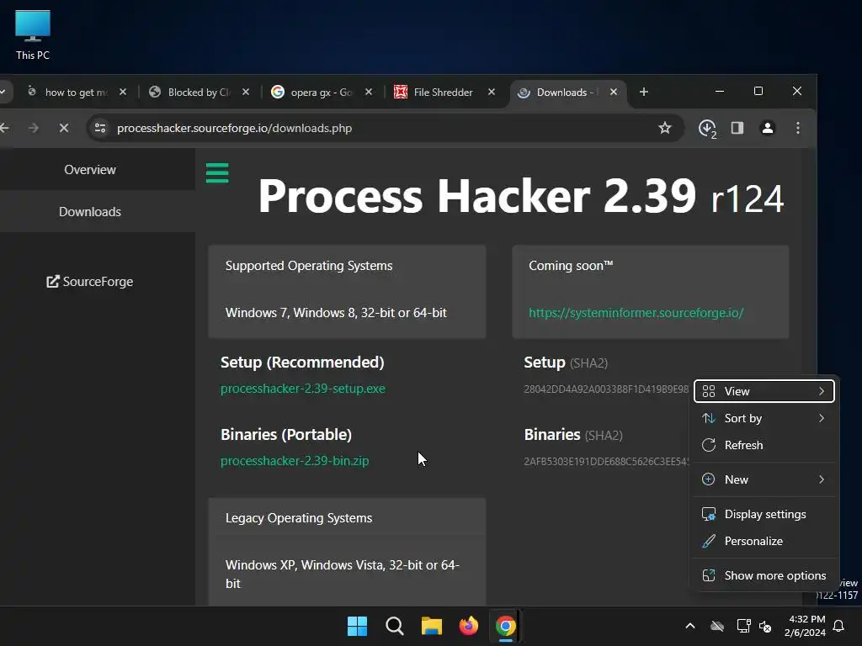Click the 'Legacy Operating Systems' heading
This screenshot has height=646, width=862.
coord(299,518)
